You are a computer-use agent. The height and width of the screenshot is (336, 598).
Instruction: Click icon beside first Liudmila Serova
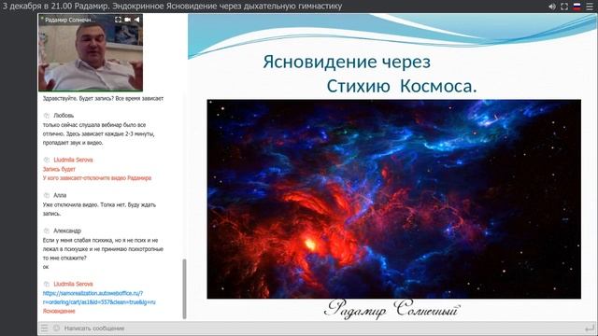pos(47,160)
